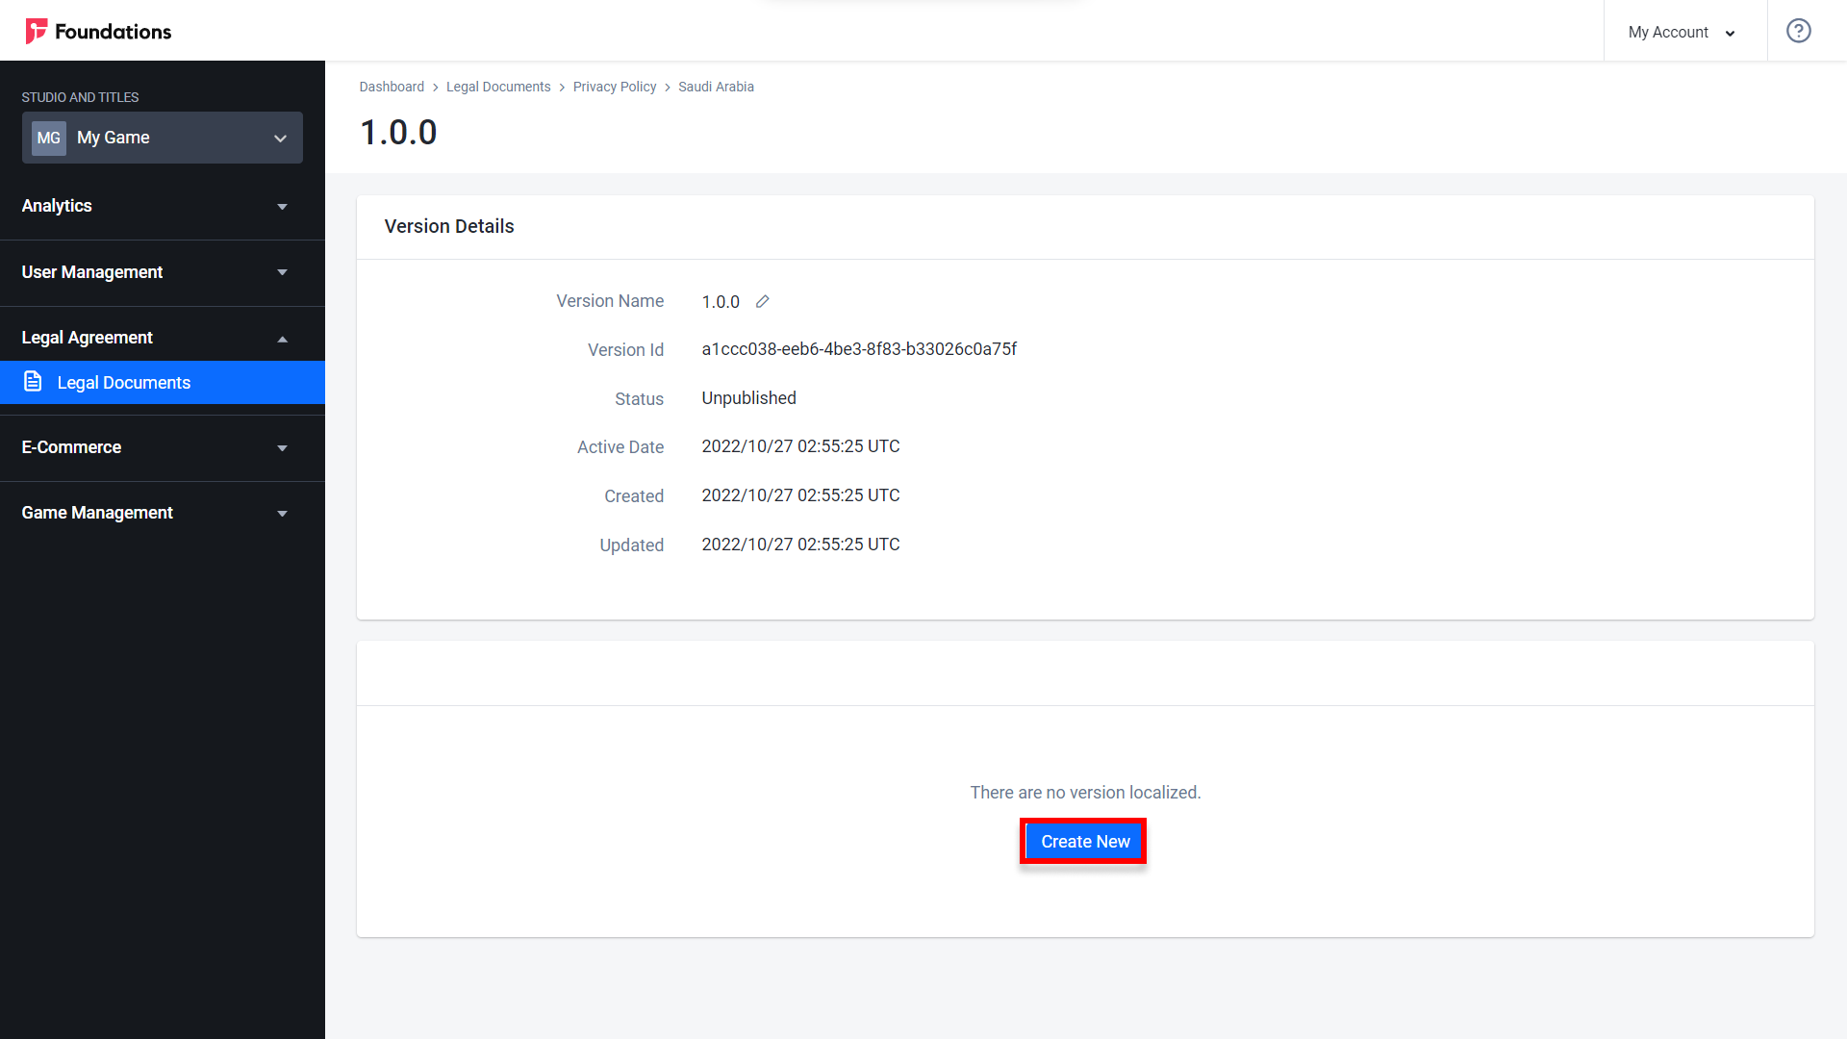Click the Saudi Arabia breadcrumb item
The width and height of the screenshot is (1847, 1039).
click(716, 87)
